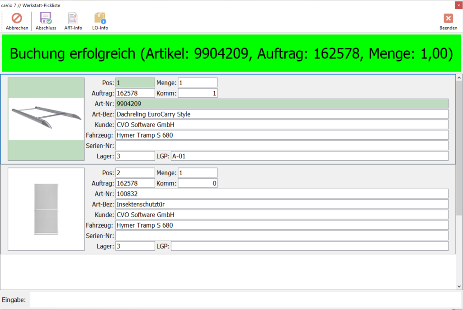Viewport: 463px width, 310px height.
Task: Click the LGP field containing A-01
Action: (309, 156)
